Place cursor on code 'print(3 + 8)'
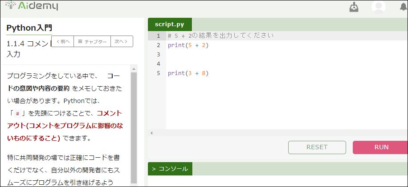Image resolution: width=408 pixels, height=187 pixels. click(x=188, y=73)
